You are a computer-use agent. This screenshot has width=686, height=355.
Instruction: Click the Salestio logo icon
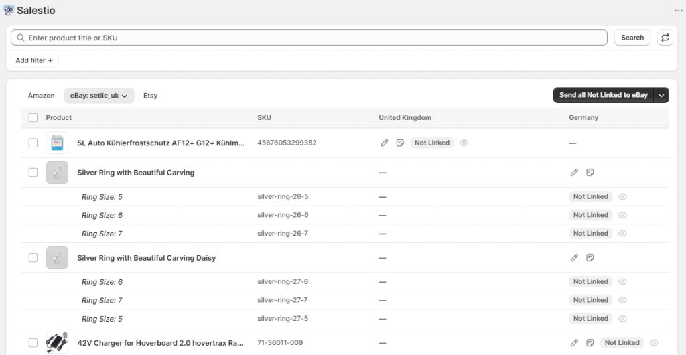tap(9, 11)
